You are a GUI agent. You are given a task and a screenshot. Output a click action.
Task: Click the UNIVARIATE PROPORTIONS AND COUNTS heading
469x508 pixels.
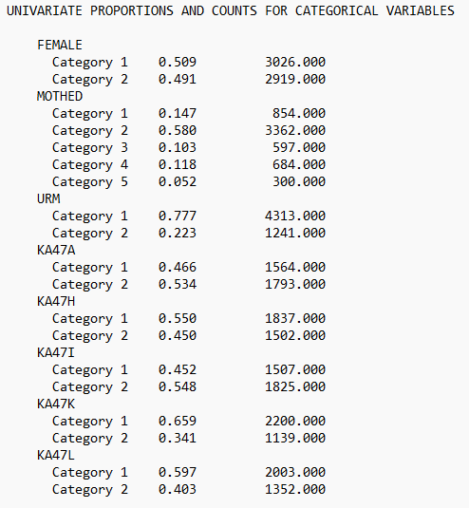coord(231,11)
